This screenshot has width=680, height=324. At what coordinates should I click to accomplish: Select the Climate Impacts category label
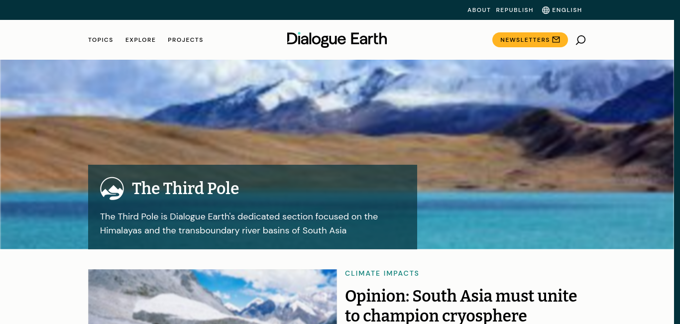click(382, 273)
